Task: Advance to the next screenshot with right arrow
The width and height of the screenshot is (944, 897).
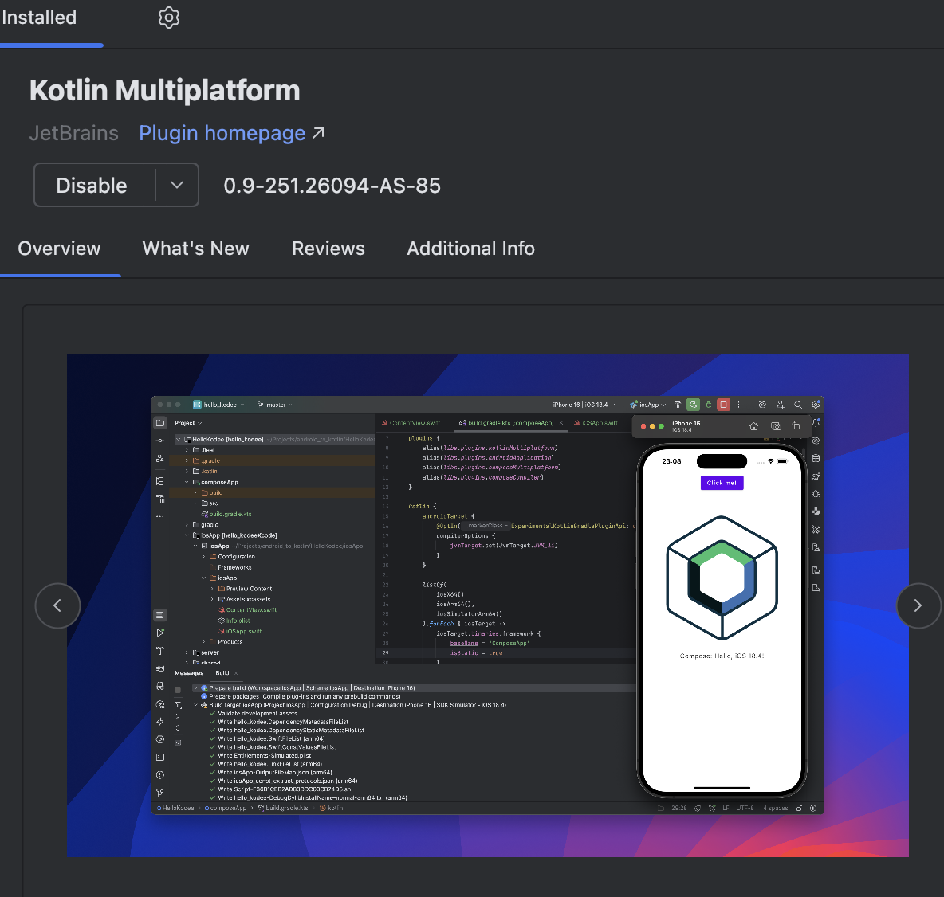Action: coord(918,605)
